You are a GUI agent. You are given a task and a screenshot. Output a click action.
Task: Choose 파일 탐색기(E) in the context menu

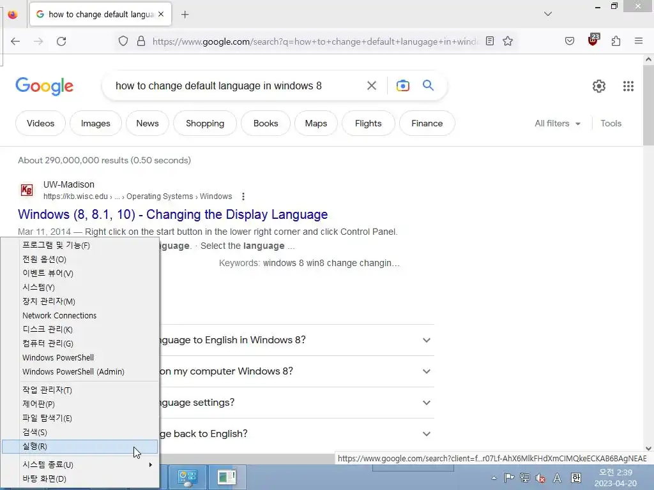tap(80, 418)
